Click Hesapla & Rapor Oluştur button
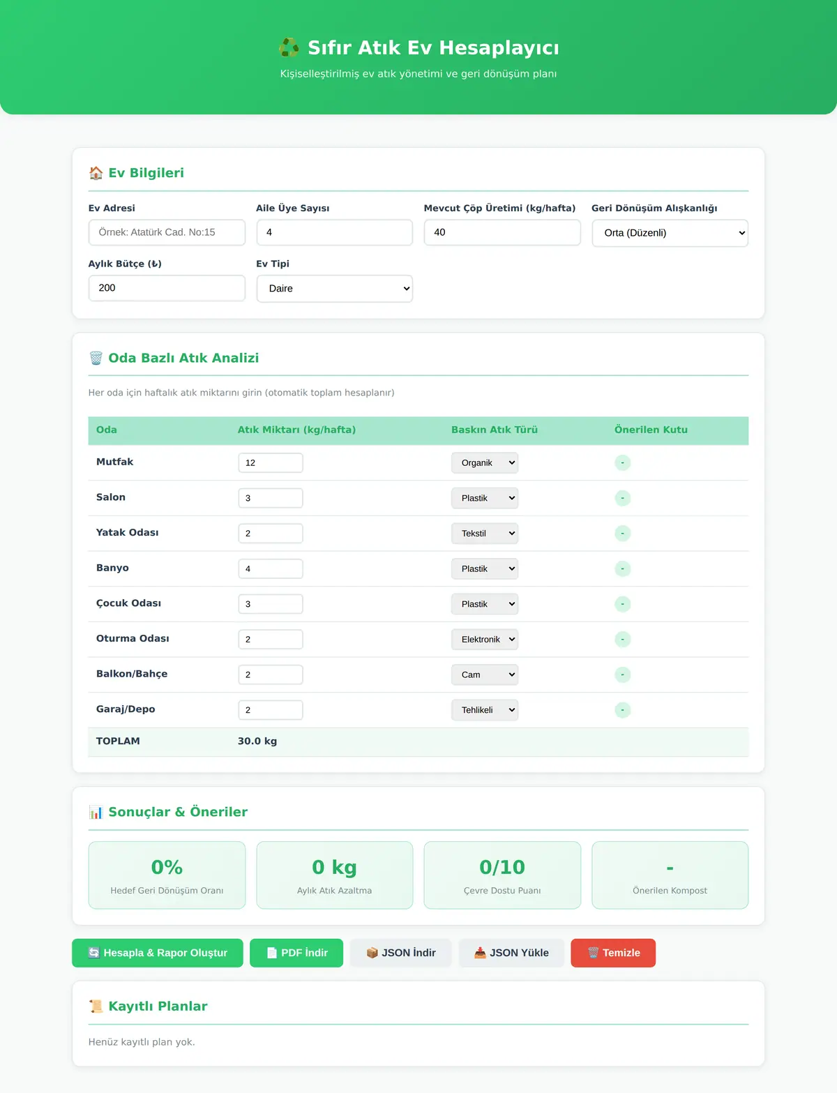Viewport: 837px width, 1093px height. point(158,953)
